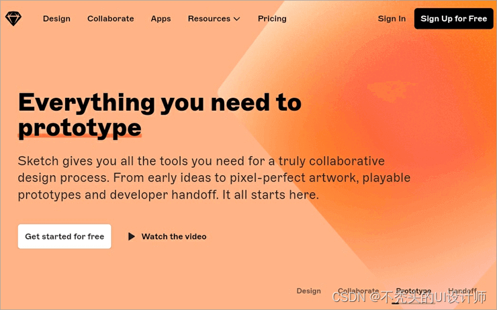Screen dimensions: 497x310
Task: Open the Design menu item in the header
Action: [x=56, y=19]
